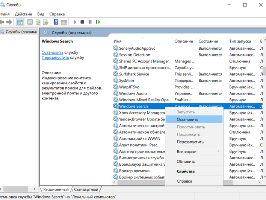Click the Refresh toolbar icon
The image size is (266, 200).
pyautogui.click(x=38, y=22)
